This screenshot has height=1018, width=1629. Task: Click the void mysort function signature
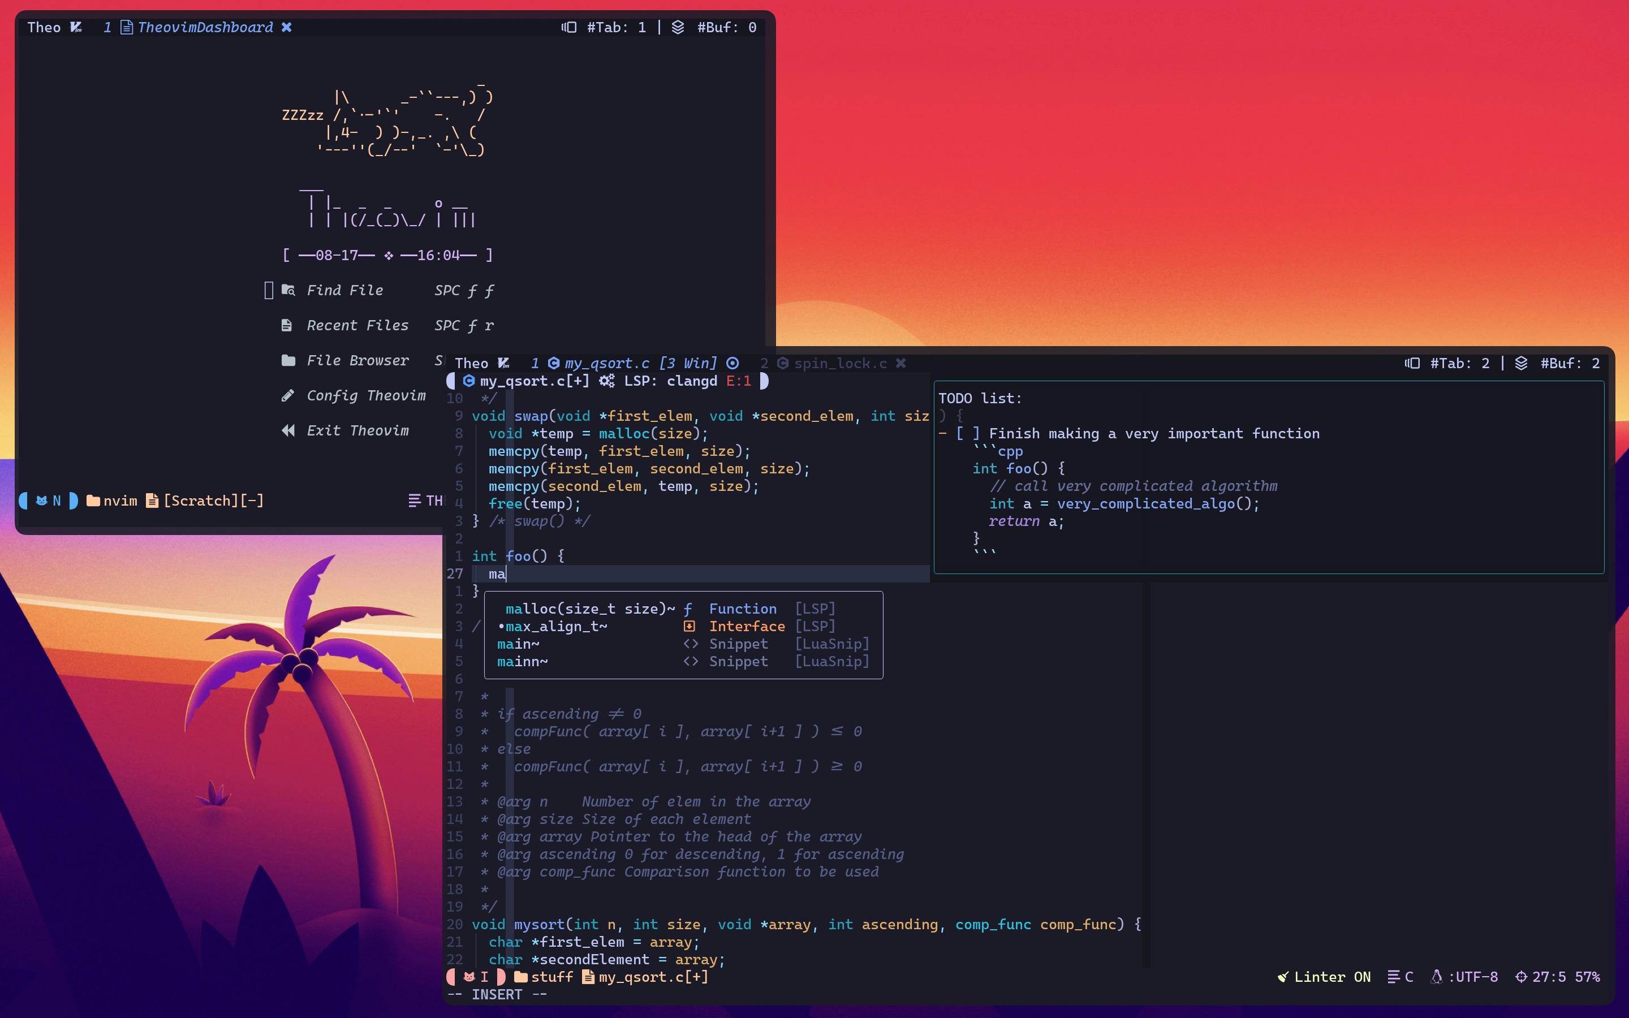[807, 925]
